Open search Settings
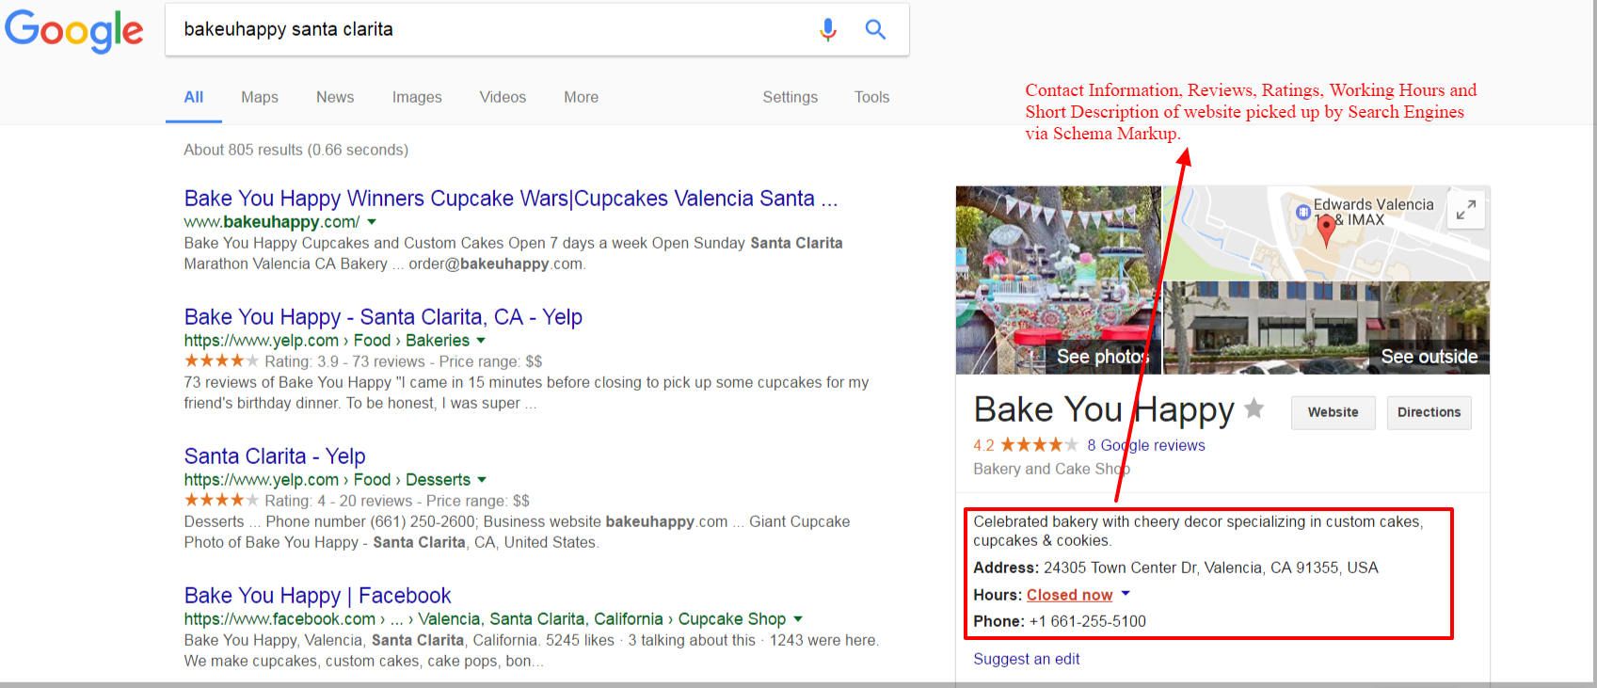The height and width of the screenshot is (688, 1597). [790, 97]
